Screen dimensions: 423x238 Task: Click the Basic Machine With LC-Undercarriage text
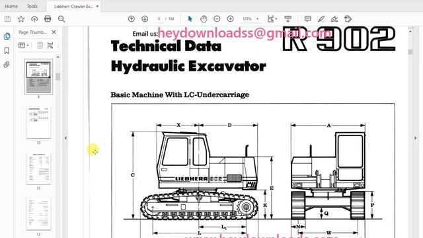tap(180, 95)
